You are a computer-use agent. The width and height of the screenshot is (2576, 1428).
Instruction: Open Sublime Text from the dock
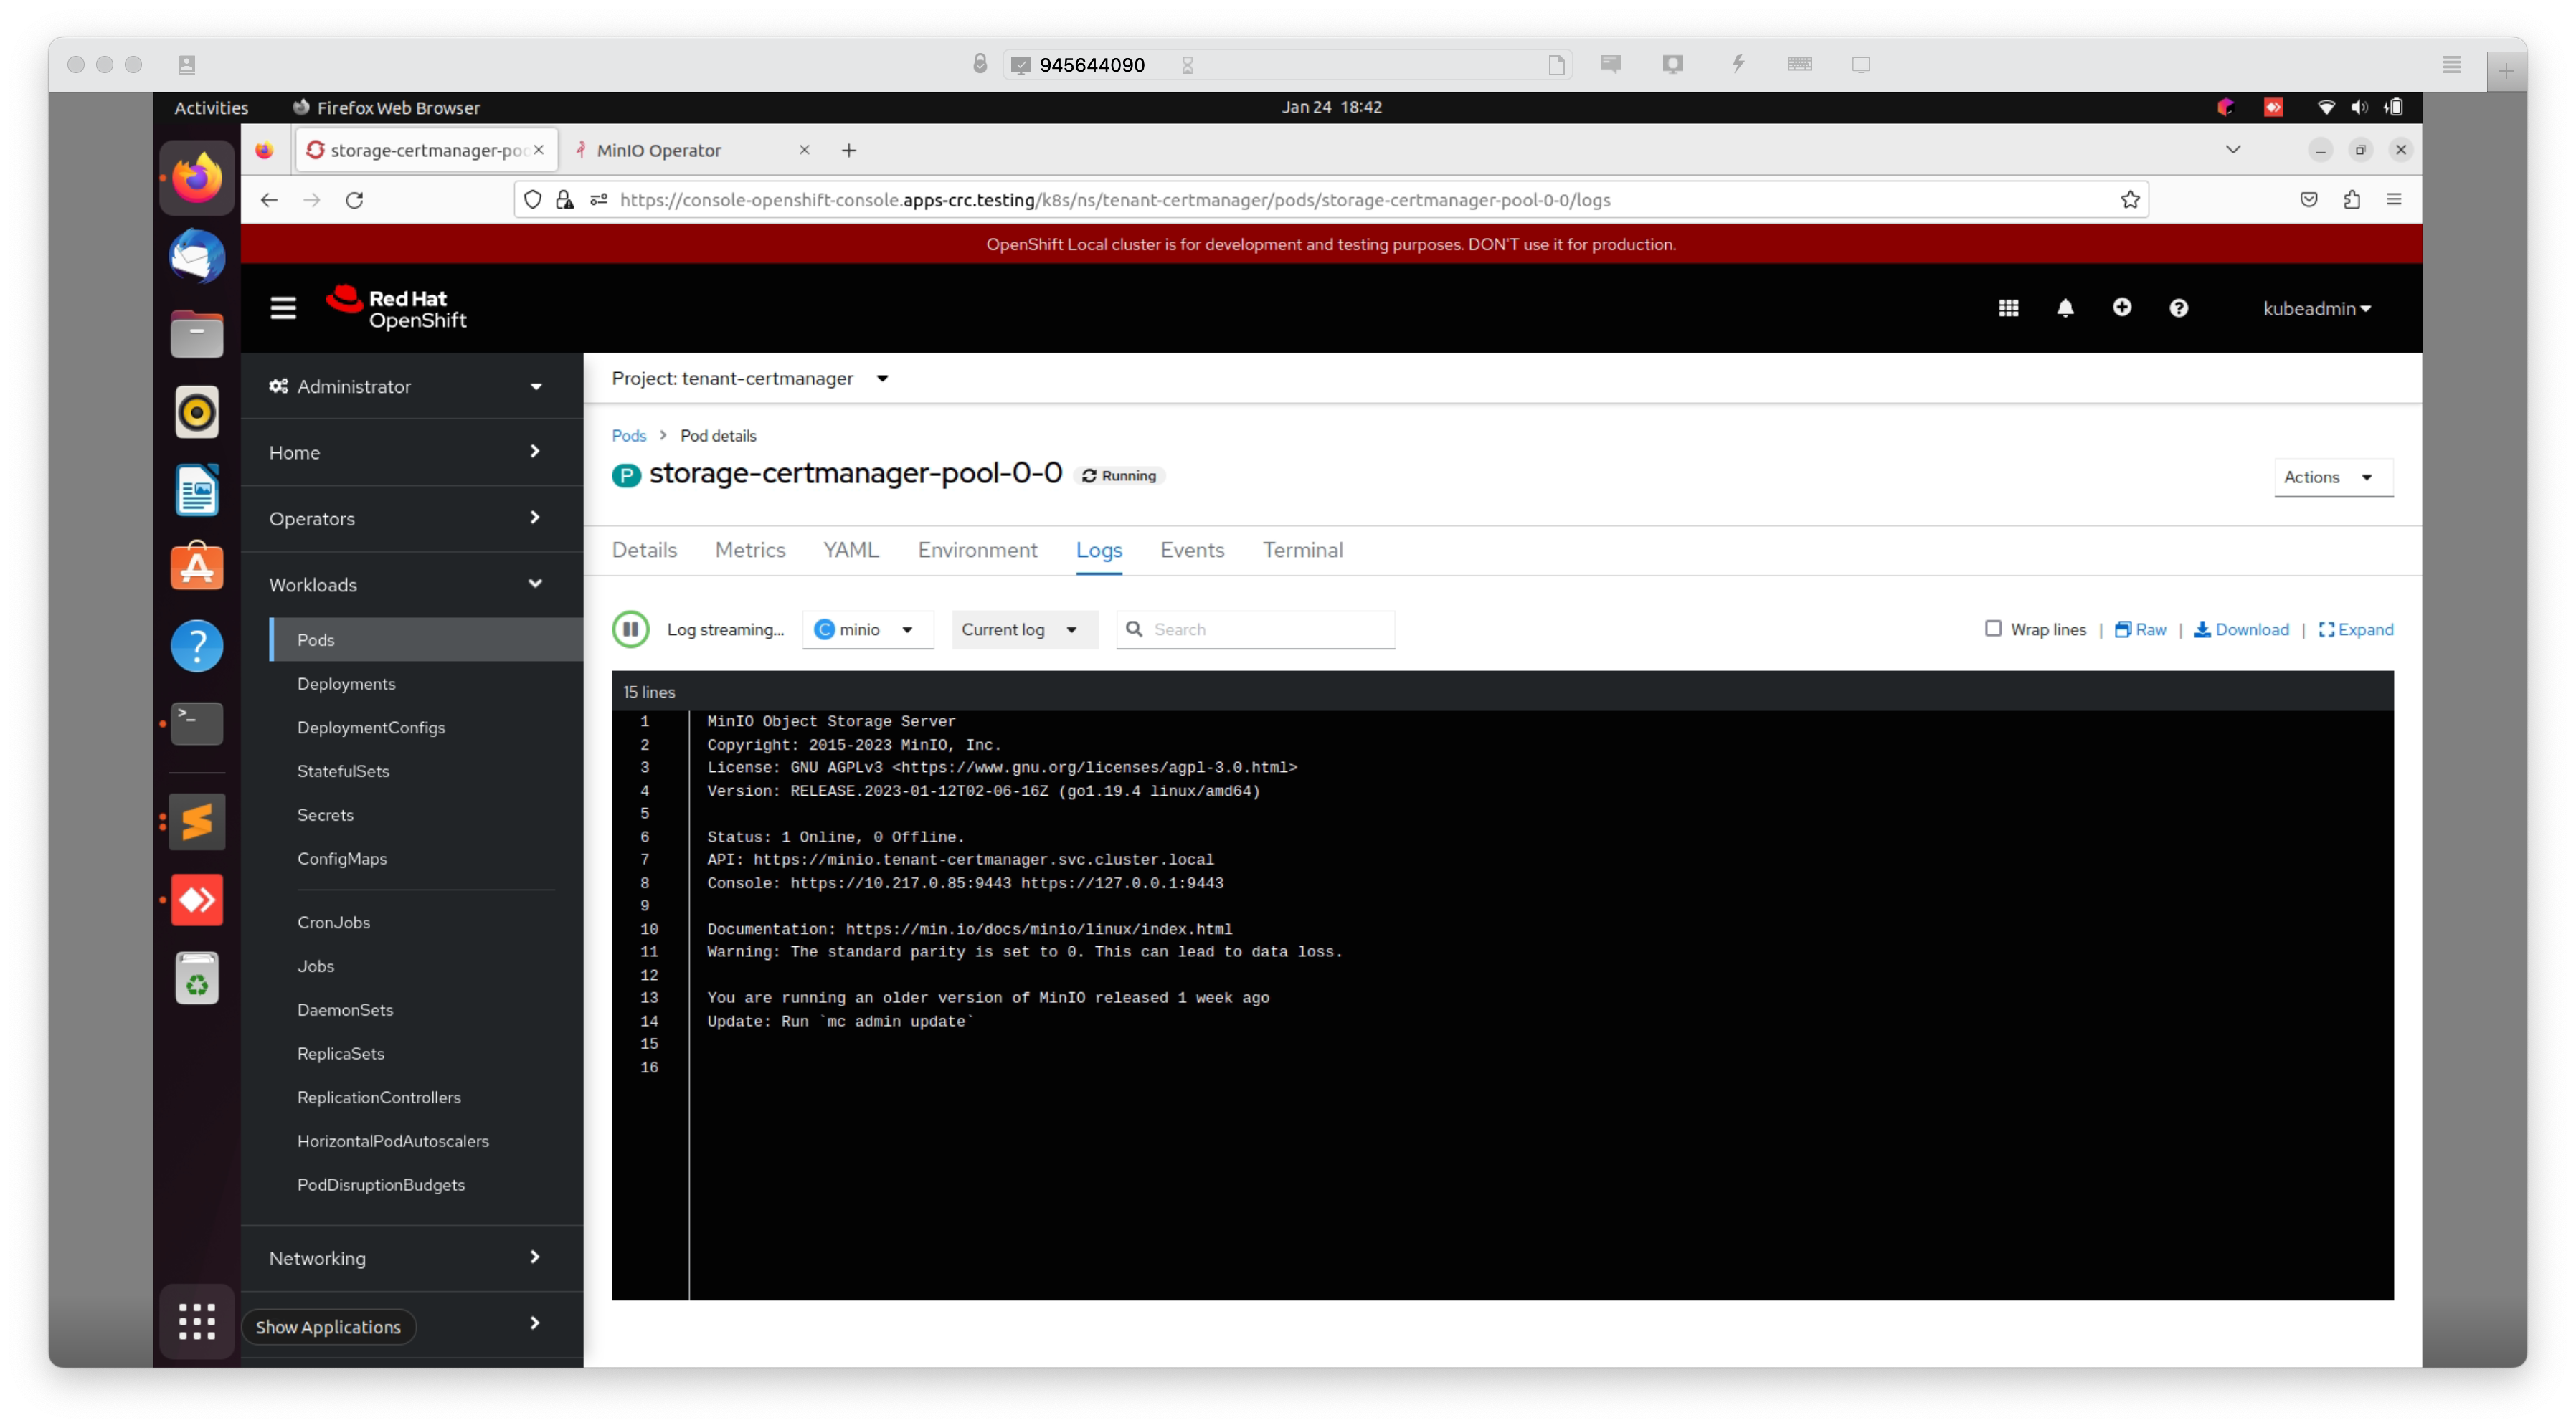197,822
